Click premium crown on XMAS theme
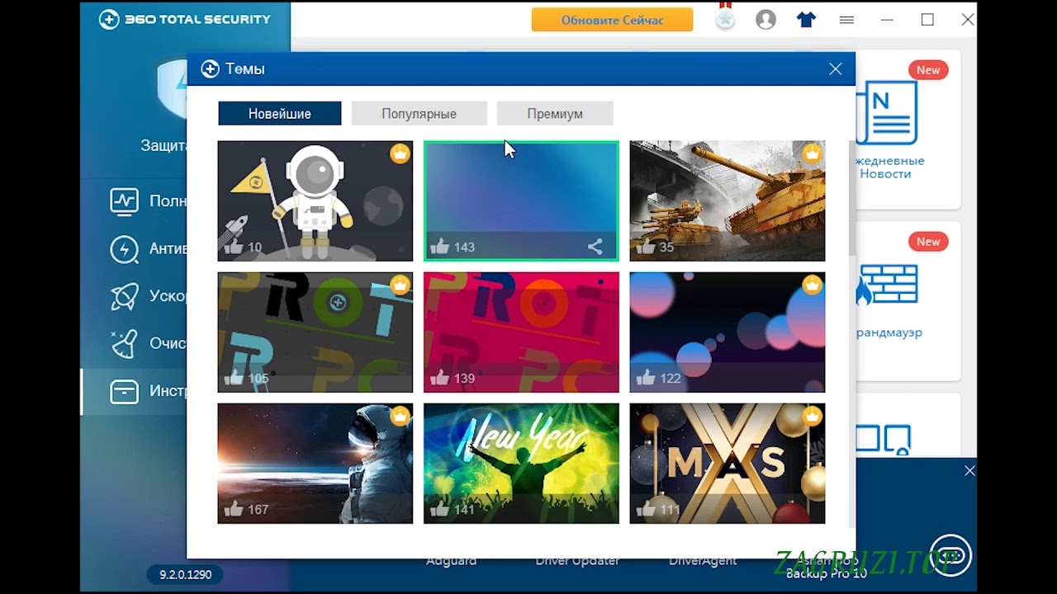The width and height of the screenshot is (1057, 594). (813, 416)
